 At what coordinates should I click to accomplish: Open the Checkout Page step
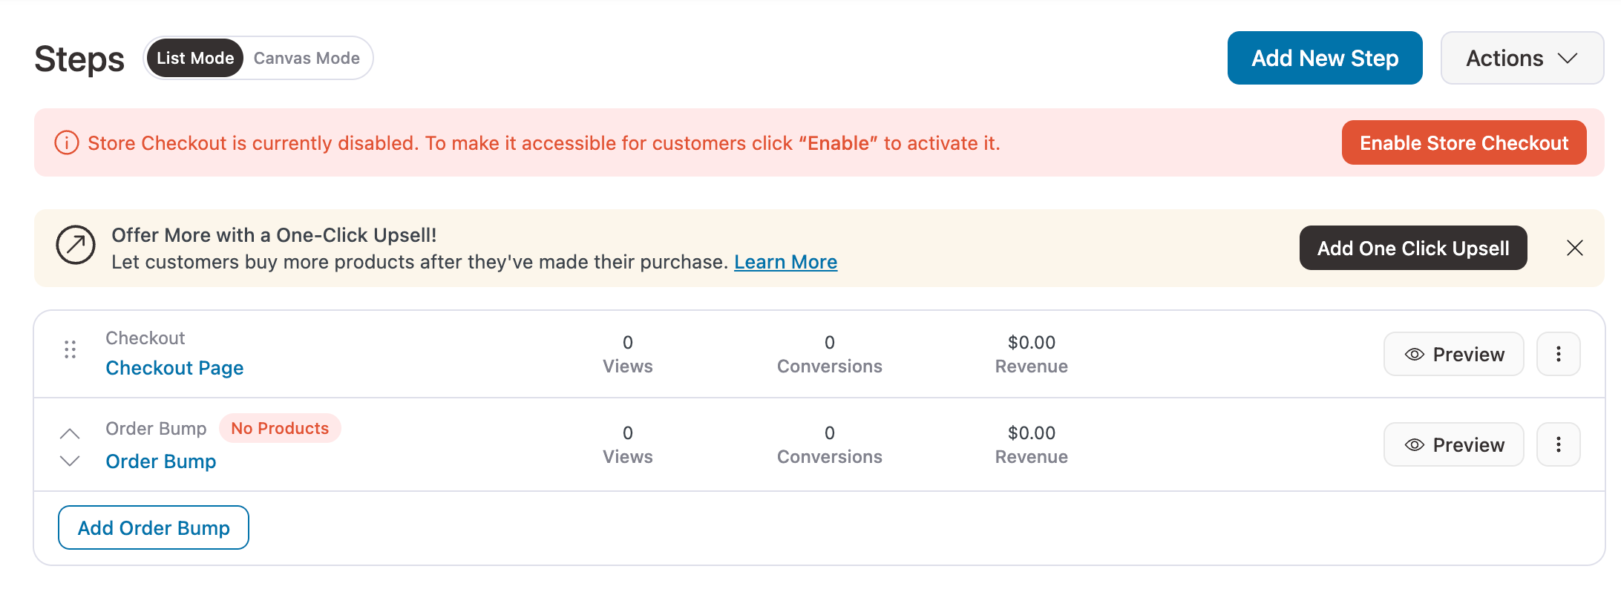(x=174, y=367)
